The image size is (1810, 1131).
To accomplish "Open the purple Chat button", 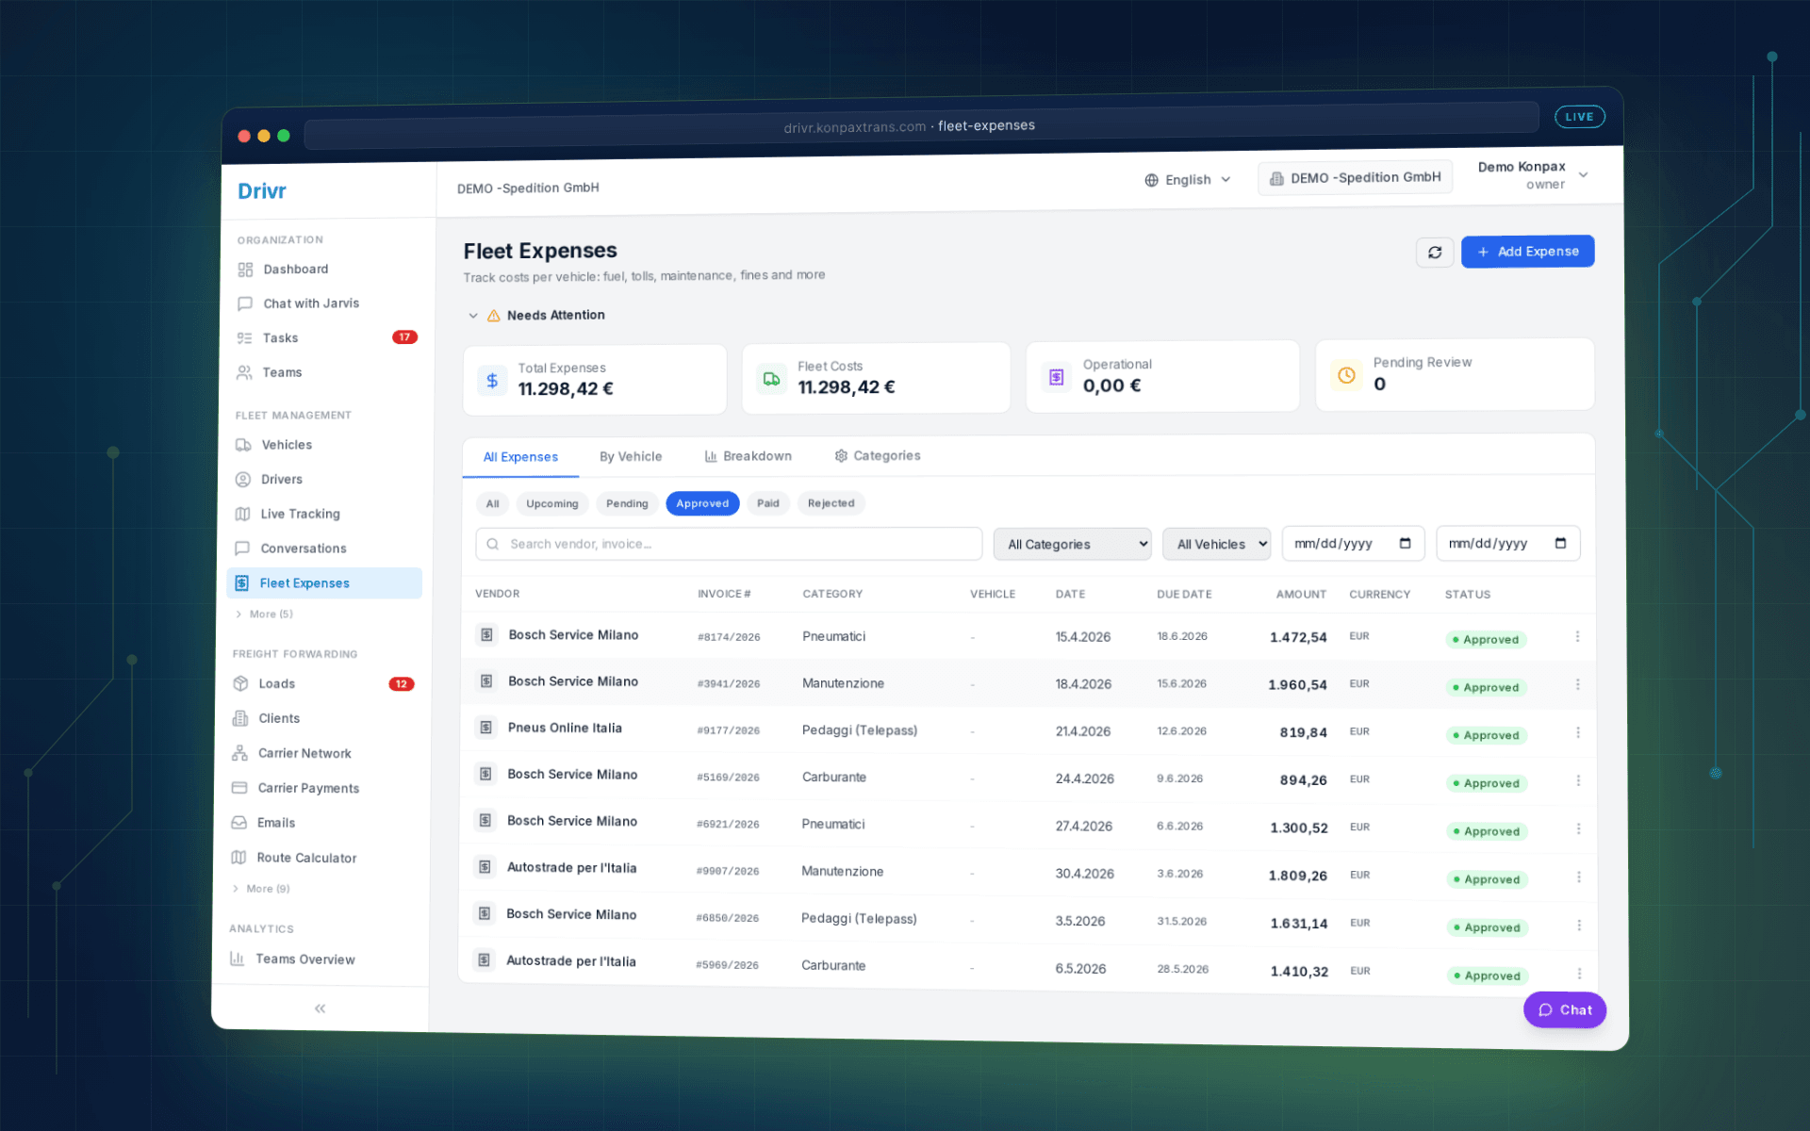I will coord(1565,1010).
